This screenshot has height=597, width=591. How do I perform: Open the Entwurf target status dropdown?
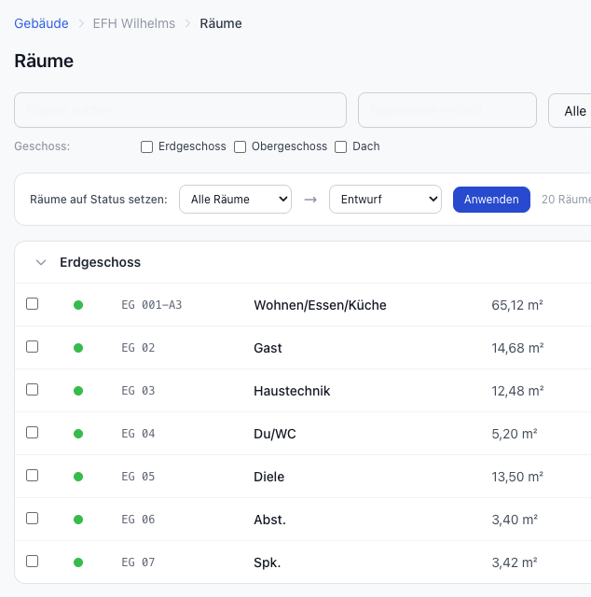coord(385,199)
